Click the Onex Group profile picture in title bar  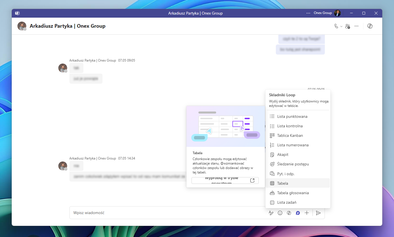337,13
